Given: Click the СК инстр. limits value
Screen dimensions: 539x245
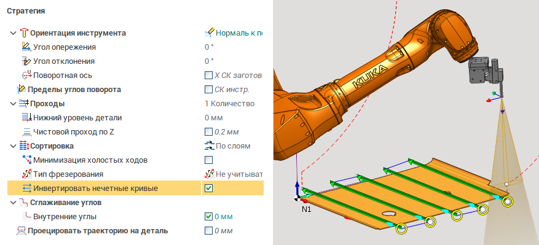Looking at the screenshot, I should pyautogui.click(x=232, y=89).
